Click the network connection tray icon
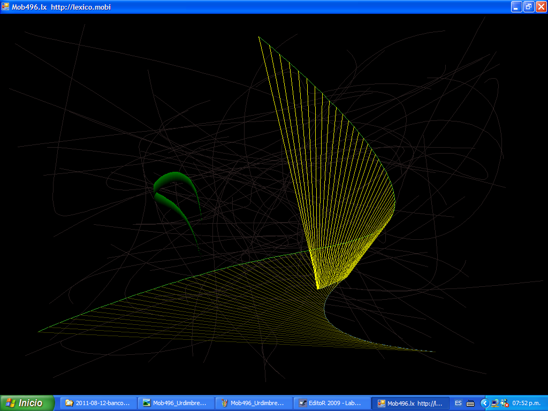This screenshot has height=411, width=548. pos(495,403)
